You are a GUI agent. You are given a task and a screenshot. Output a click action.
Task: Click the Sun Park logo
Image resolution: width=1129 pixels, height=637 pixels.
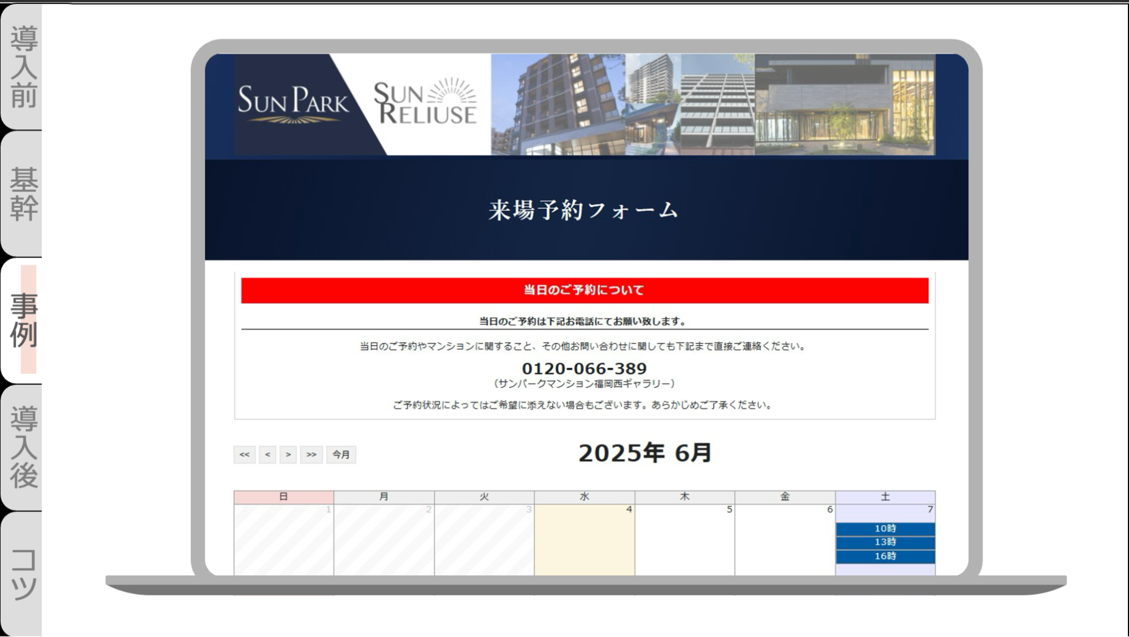click(x=294, y=104)
